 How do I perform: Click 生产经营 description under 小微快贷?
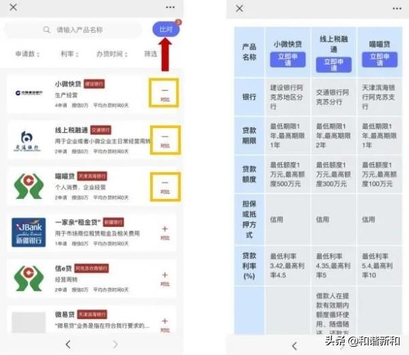[66, 95]
